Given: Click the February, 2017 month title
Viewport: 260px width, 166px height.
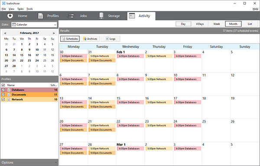Looking at the screenshot, I should click(x=29, y=33).
